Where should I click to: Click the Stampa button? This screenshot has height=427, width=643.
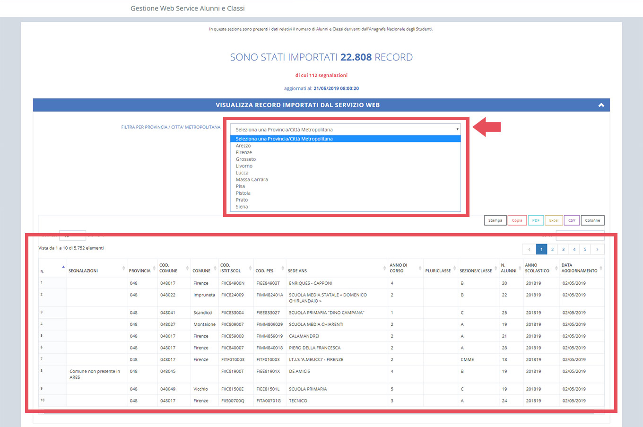pos(495,220)
